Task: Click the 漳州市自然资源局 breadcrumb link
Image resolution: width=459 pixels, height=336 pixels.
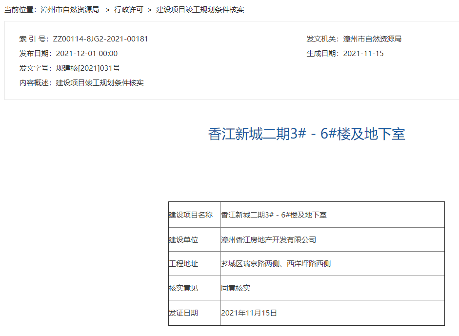Action: coord(71,10)
